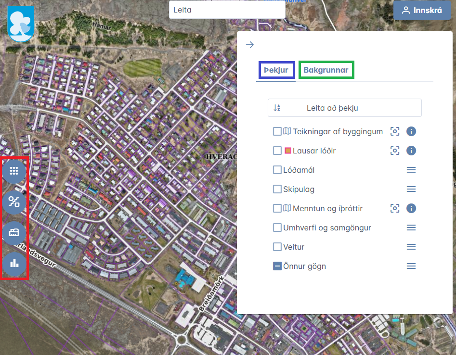
Task: Zoom to Menntun og íþróttir layer extent
Action: pyautogui.click(x=395, y=208)
